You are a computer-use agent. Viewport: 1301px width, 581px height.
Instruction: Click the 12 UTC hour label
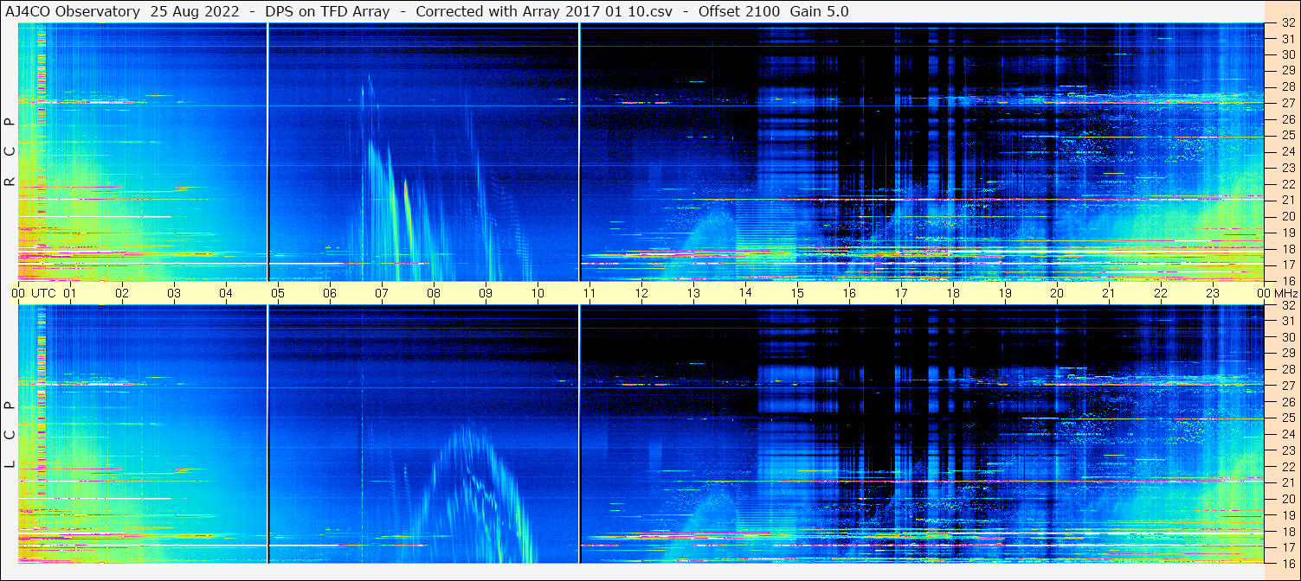coord(641,293)
